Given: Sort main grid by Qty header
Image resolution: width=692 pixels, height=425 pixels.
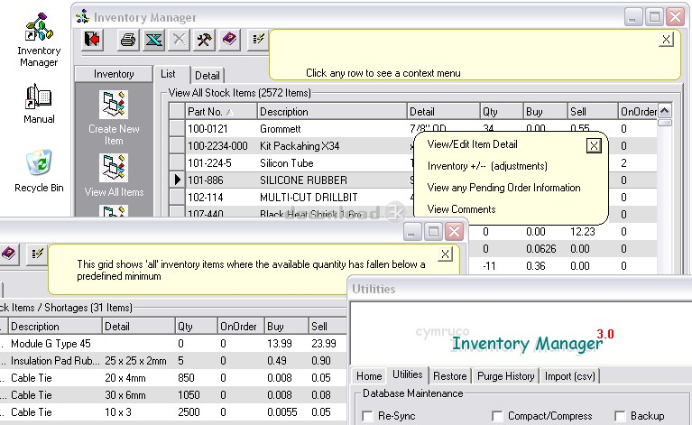Looking at the screenshot, I should (502, 112).
